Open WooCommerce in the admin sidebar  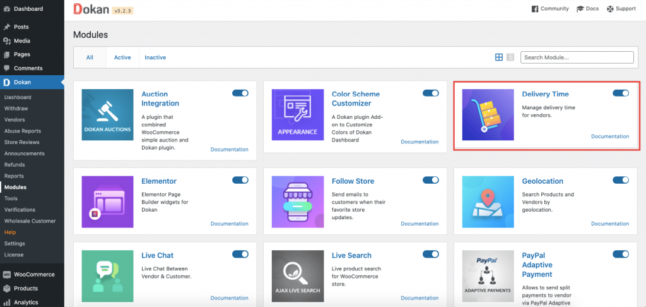pos(34,275)
